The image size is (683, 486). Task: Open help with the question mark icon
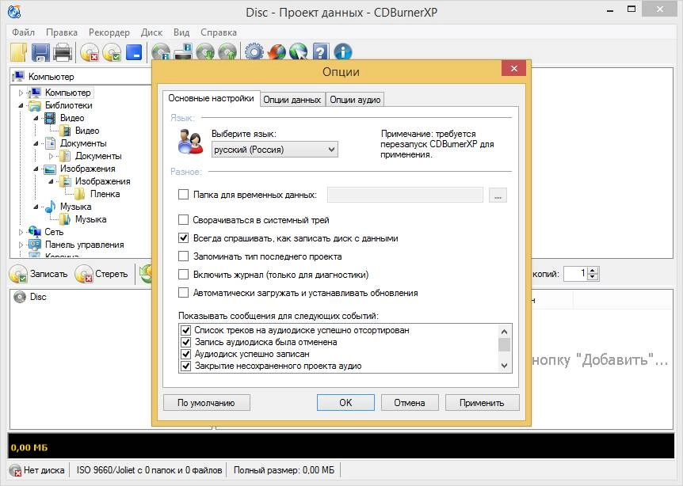click(321, 52)
